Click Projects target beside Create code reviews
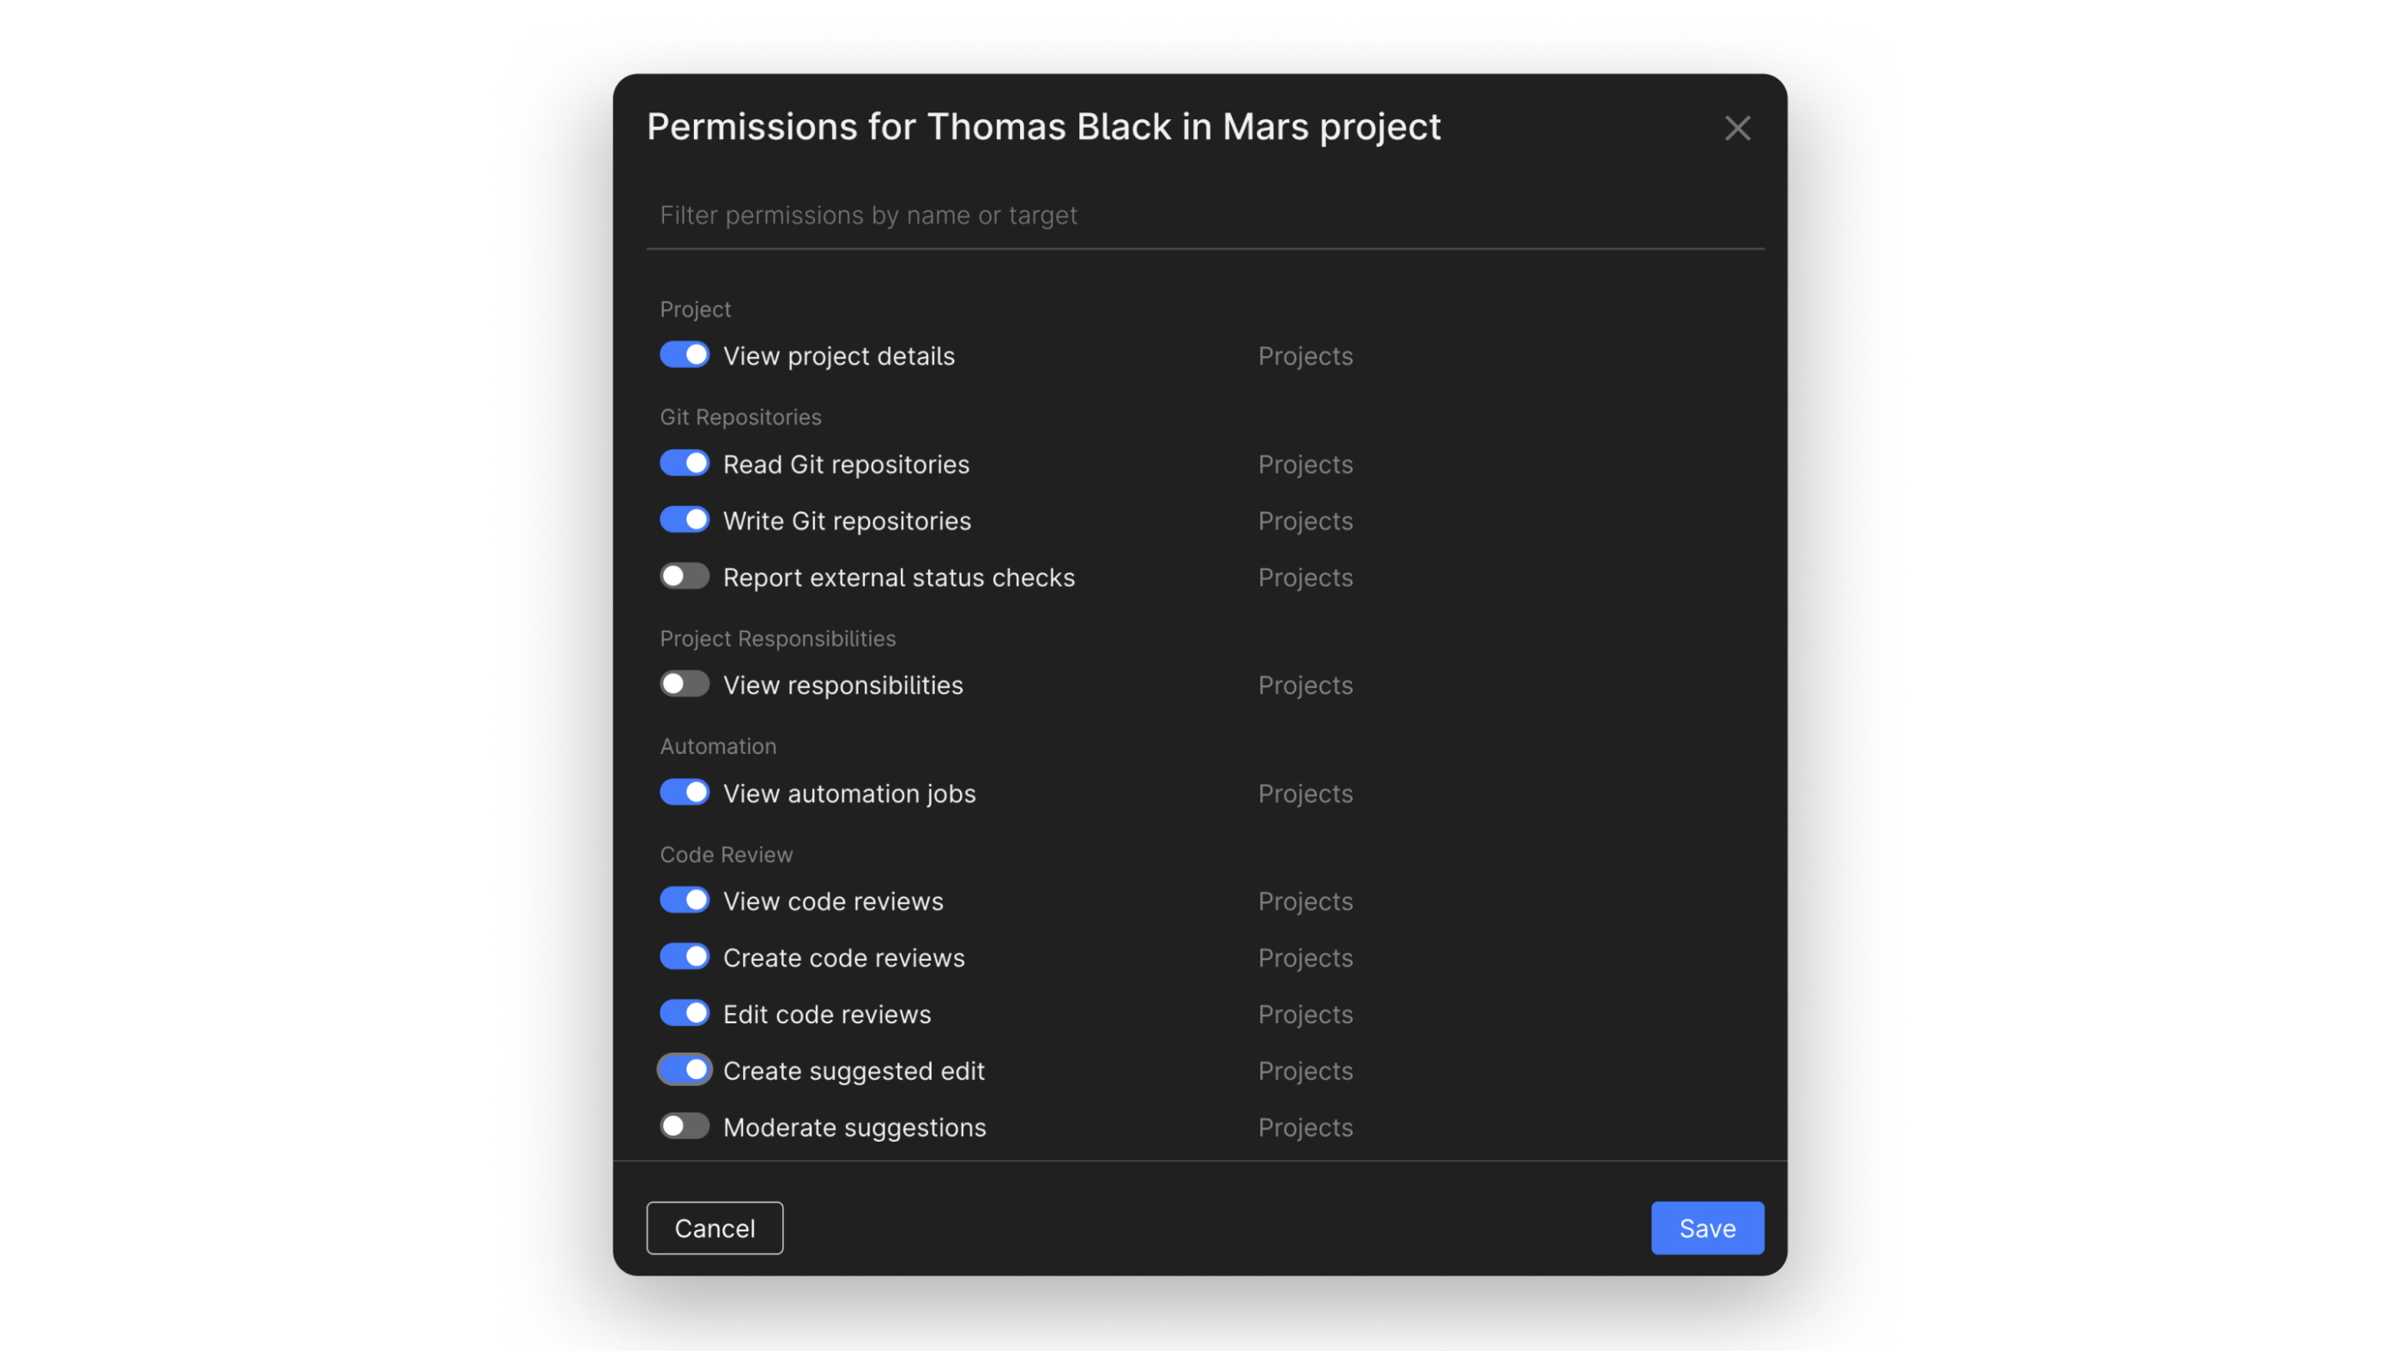Image resolution: width=2402 pixels, height=1351 pixels. click(1306, 957)
